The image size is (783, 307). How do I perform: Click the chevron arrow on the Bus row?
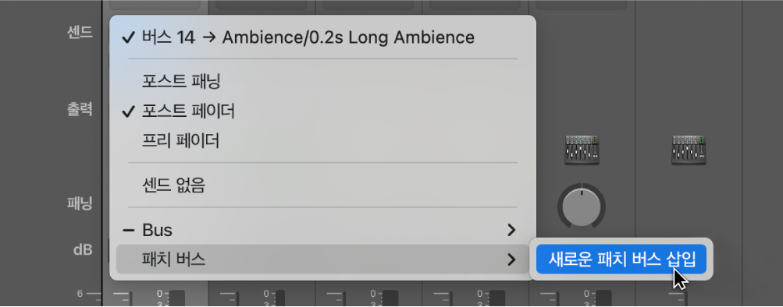(x=511, y=231)
